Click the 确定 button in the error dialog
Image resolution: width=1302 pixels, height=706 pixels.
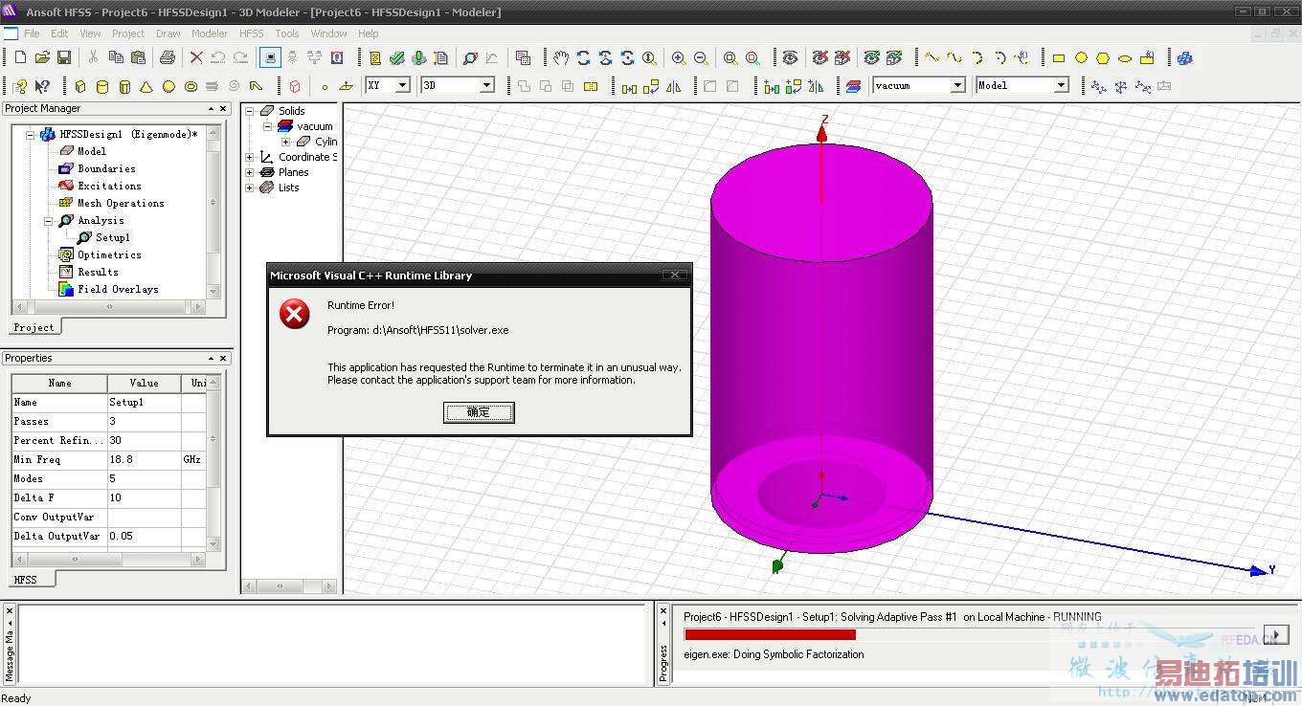coord(479,412)
